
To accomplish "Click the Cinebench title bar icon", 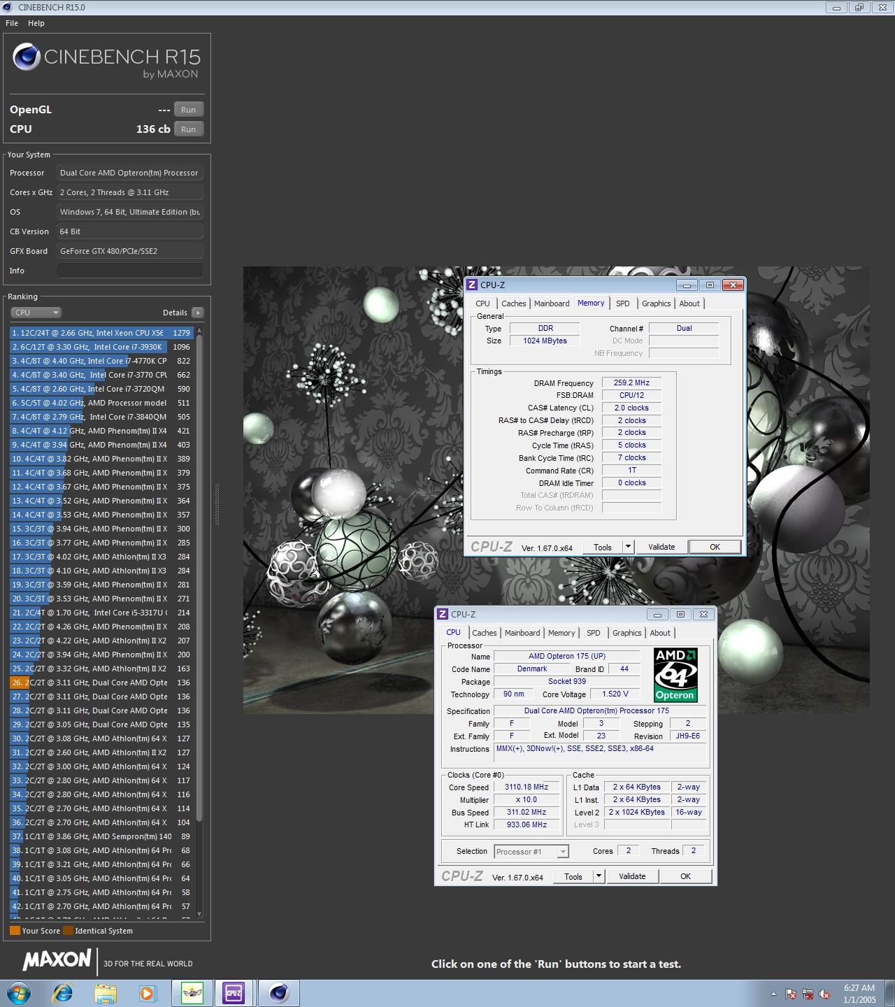I will (8, 7).
